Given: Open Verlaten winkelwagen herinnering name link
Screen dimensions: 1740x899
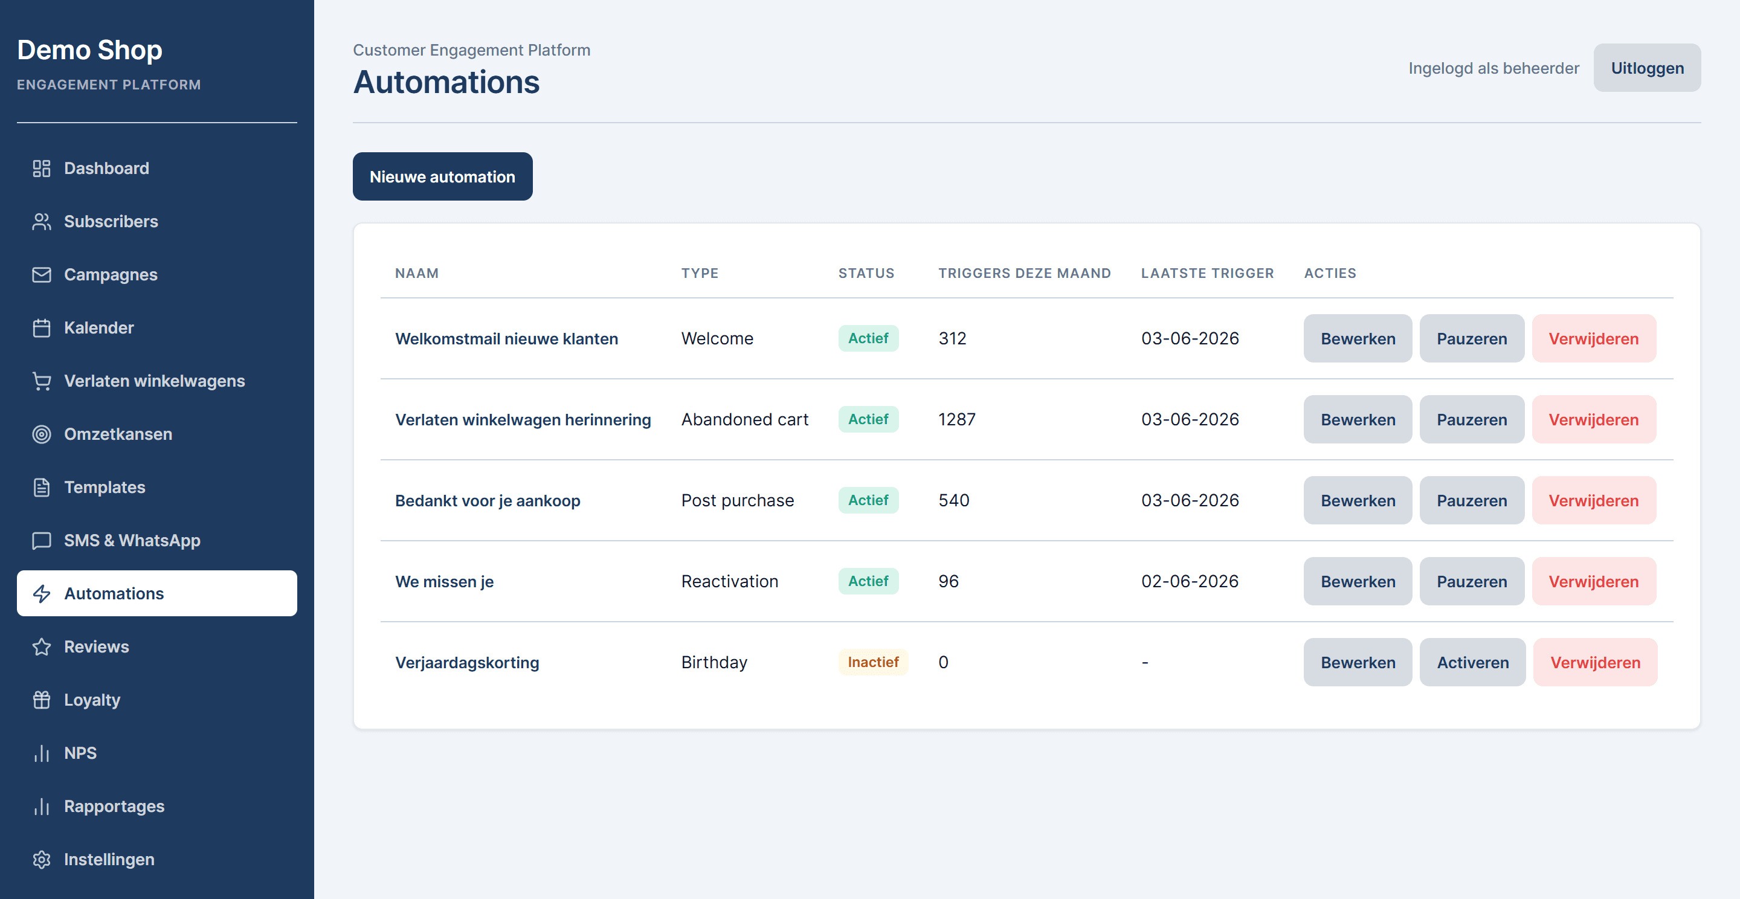Looking at the screenshot, I should pyautogui.click(x=523, y=419).
